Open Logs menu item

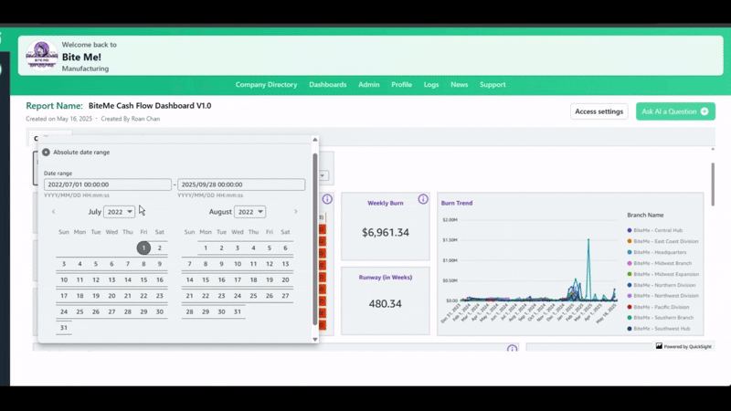tap(431, 85)
